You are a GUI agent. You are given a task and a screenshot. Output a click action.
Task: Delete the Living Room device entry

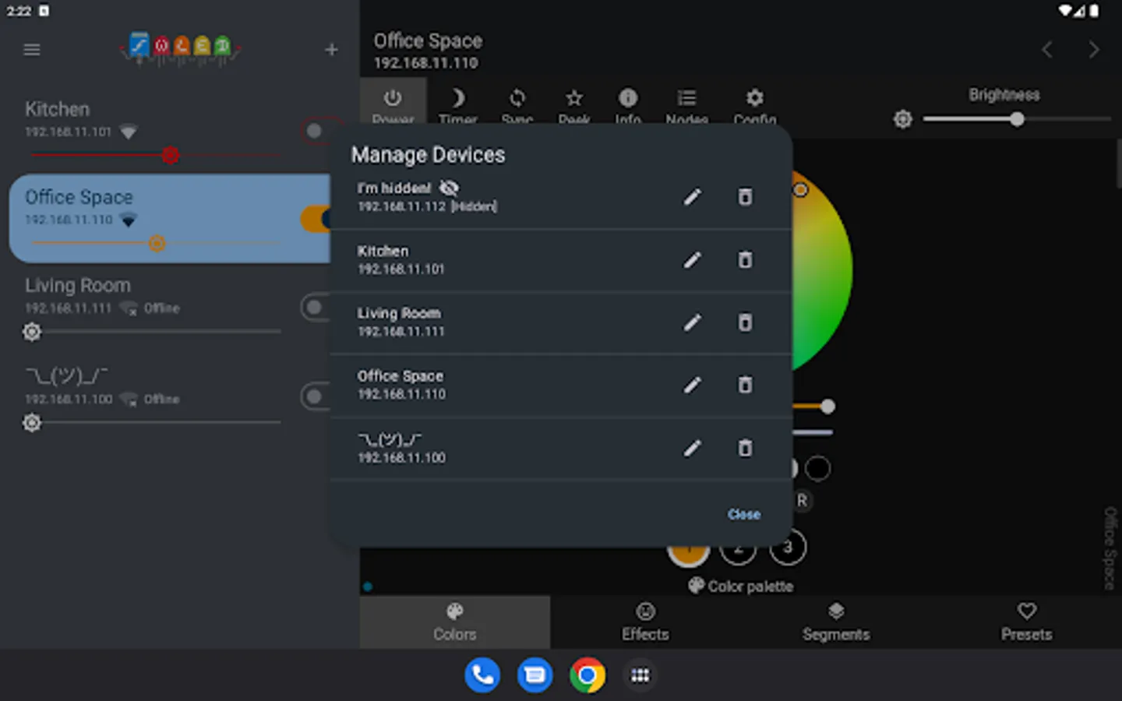pos(746,322)
